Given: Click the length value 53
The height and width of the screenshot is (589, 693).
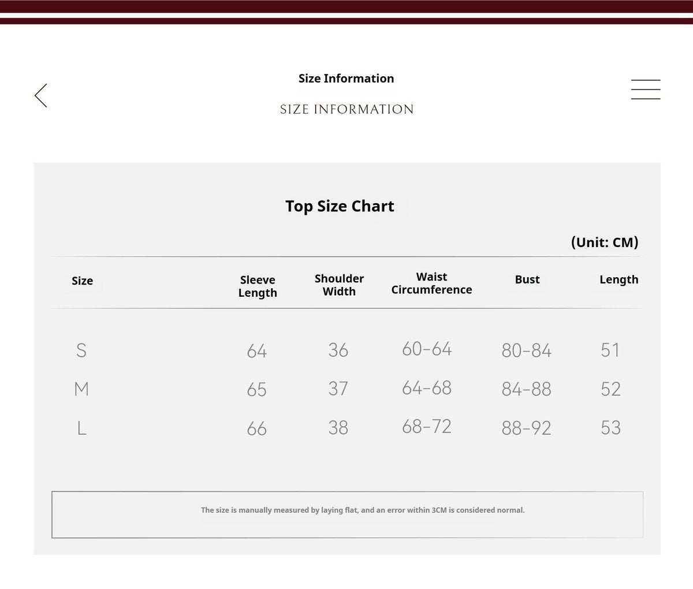Looking at the screenshot, I should [610, 428].
